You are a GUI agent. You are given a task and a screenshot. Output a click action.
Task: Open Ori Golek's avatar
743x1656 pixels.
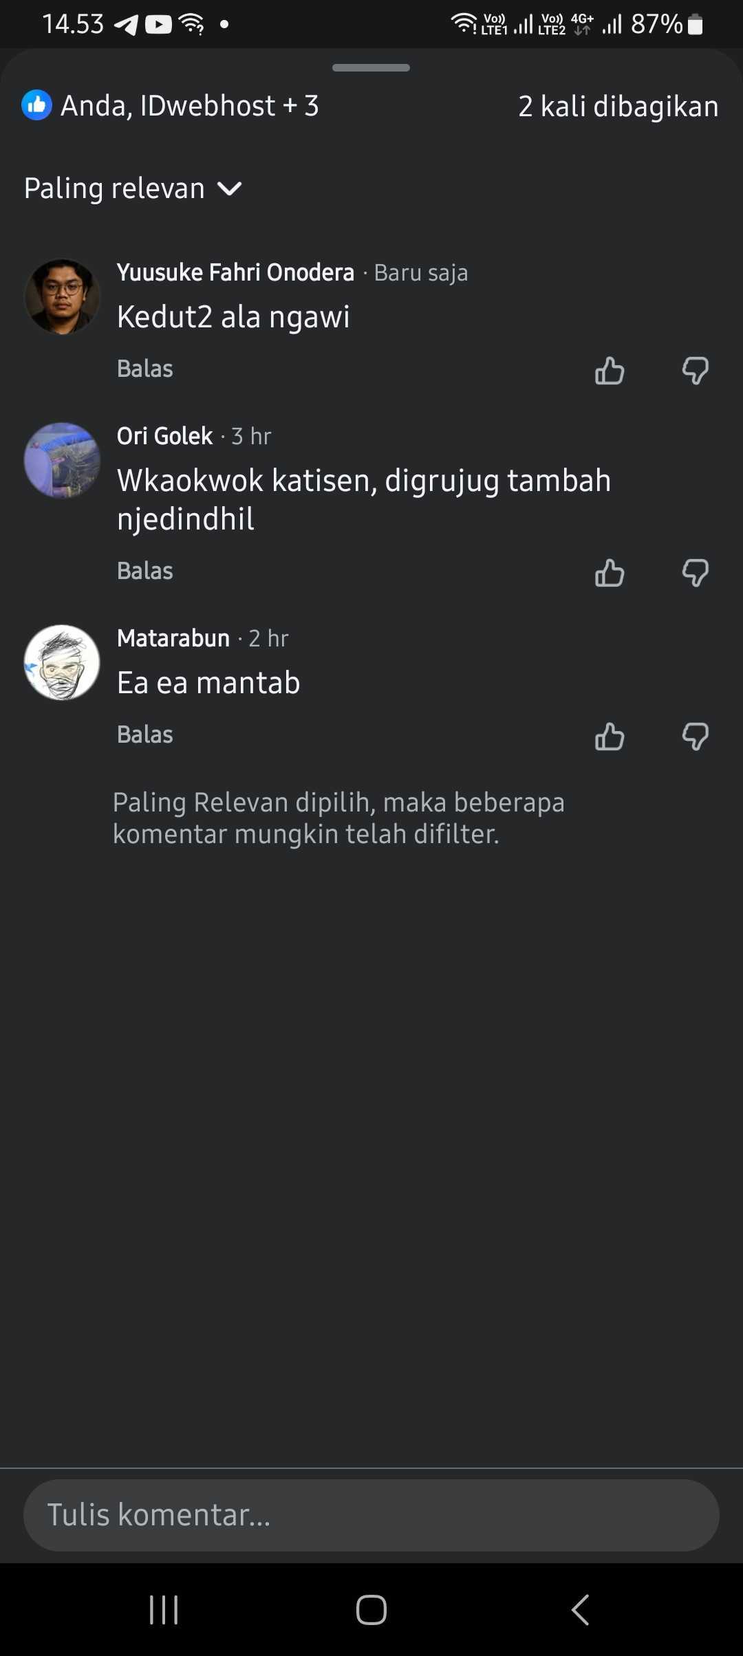click(62, 460)
